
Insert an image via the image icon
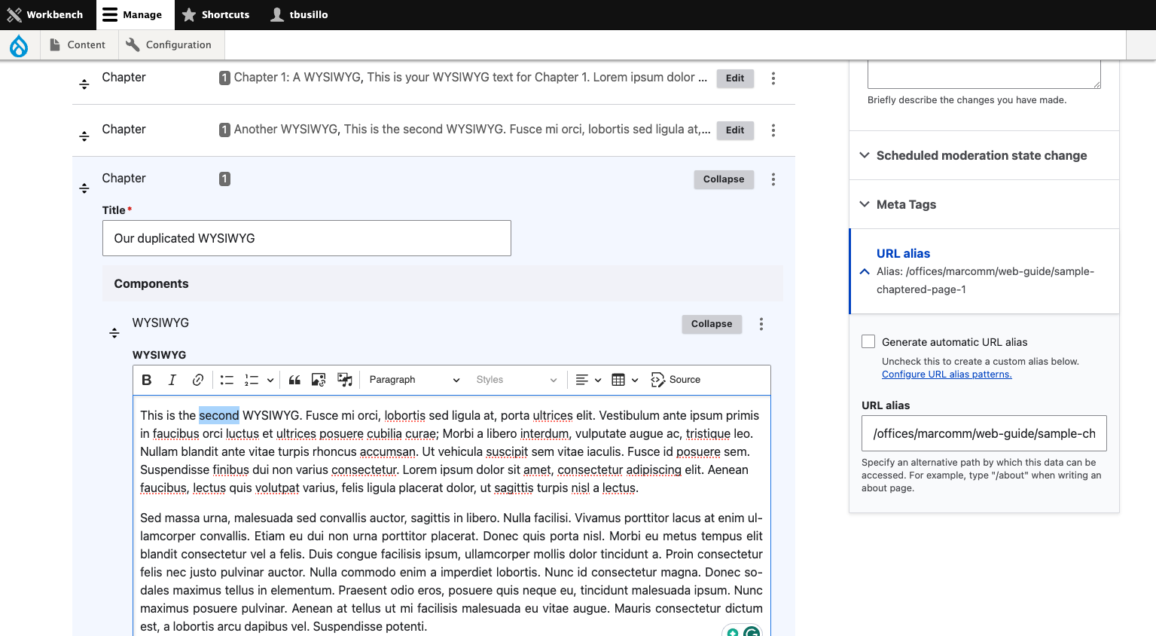tap(319, 380)
